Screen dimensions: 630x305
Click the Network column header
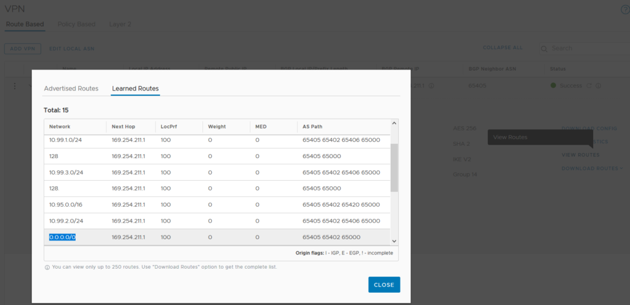pos(60,127)
